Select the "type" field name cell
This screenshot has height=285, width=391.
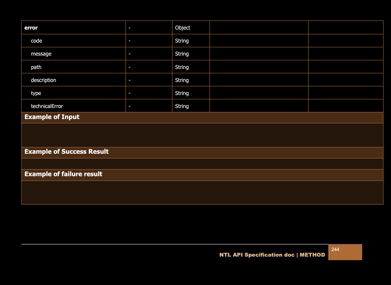click(x=36, y=93)
